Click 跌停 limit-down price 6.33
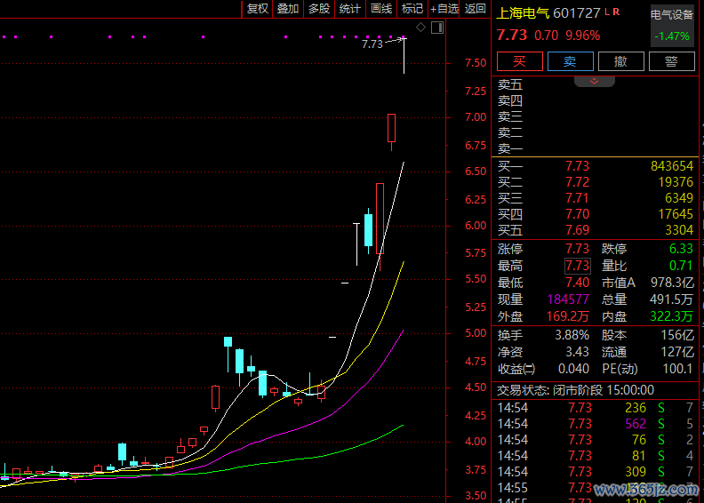 coord(681,249)
